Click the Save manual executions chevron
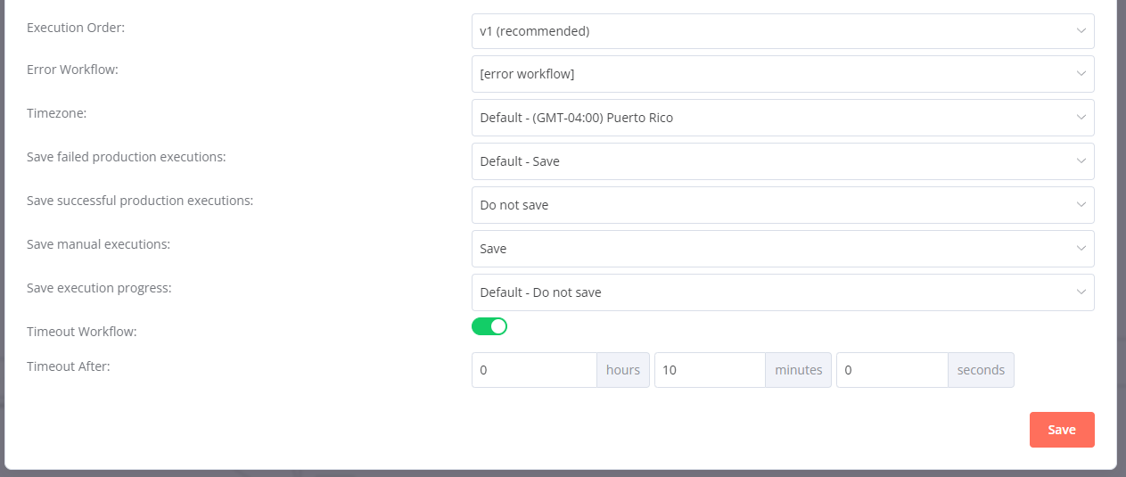 [1081, 249]
